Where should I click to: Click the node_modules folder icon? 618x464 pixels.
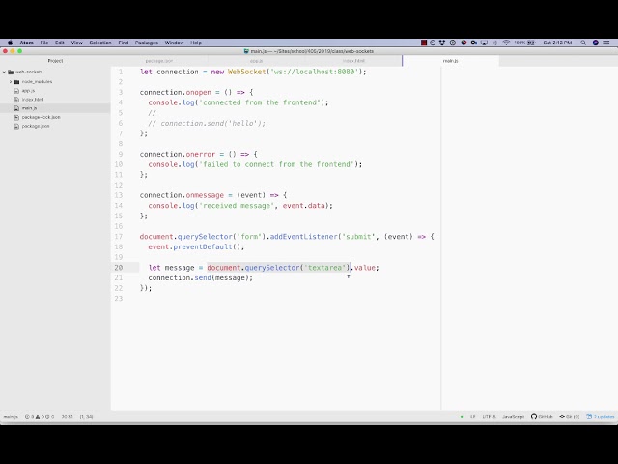pyautogui.click(x=17, y=81)
